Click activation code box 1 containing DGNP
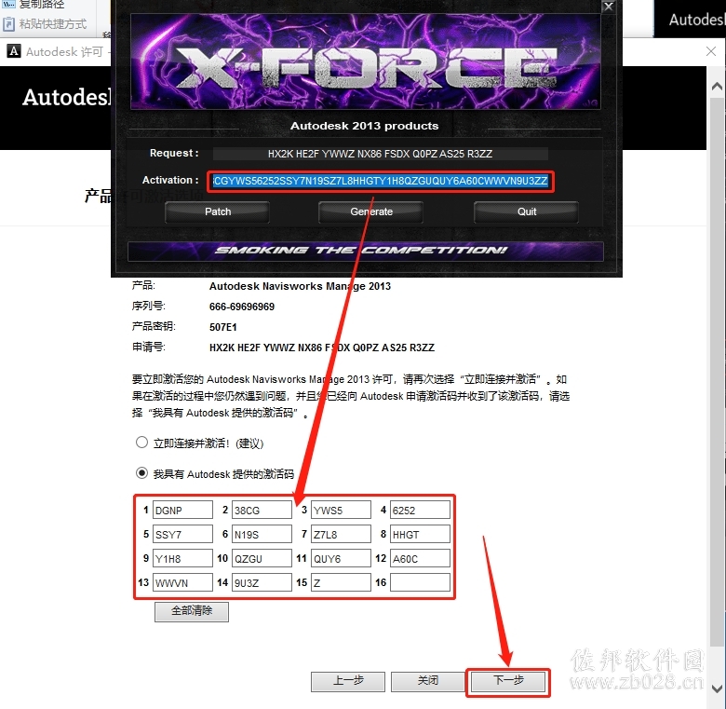This screenshot has width=726, height=709. [182, 510]
